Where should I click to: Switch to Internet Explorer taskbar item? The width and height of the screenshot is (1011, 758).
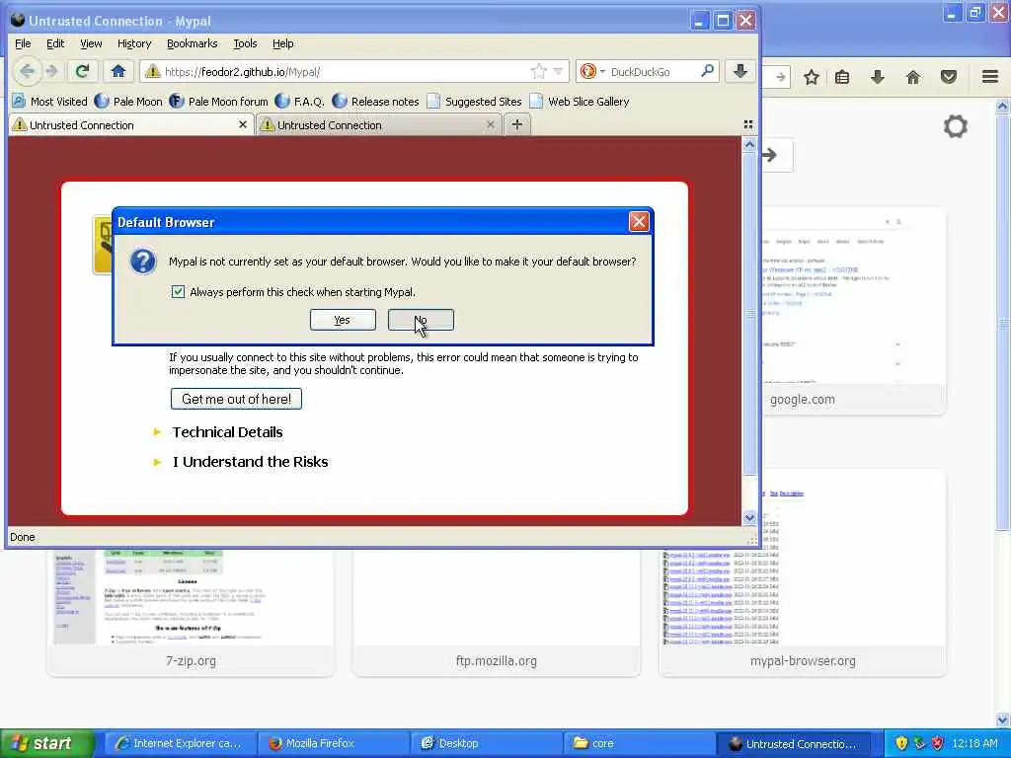(180, 743)
